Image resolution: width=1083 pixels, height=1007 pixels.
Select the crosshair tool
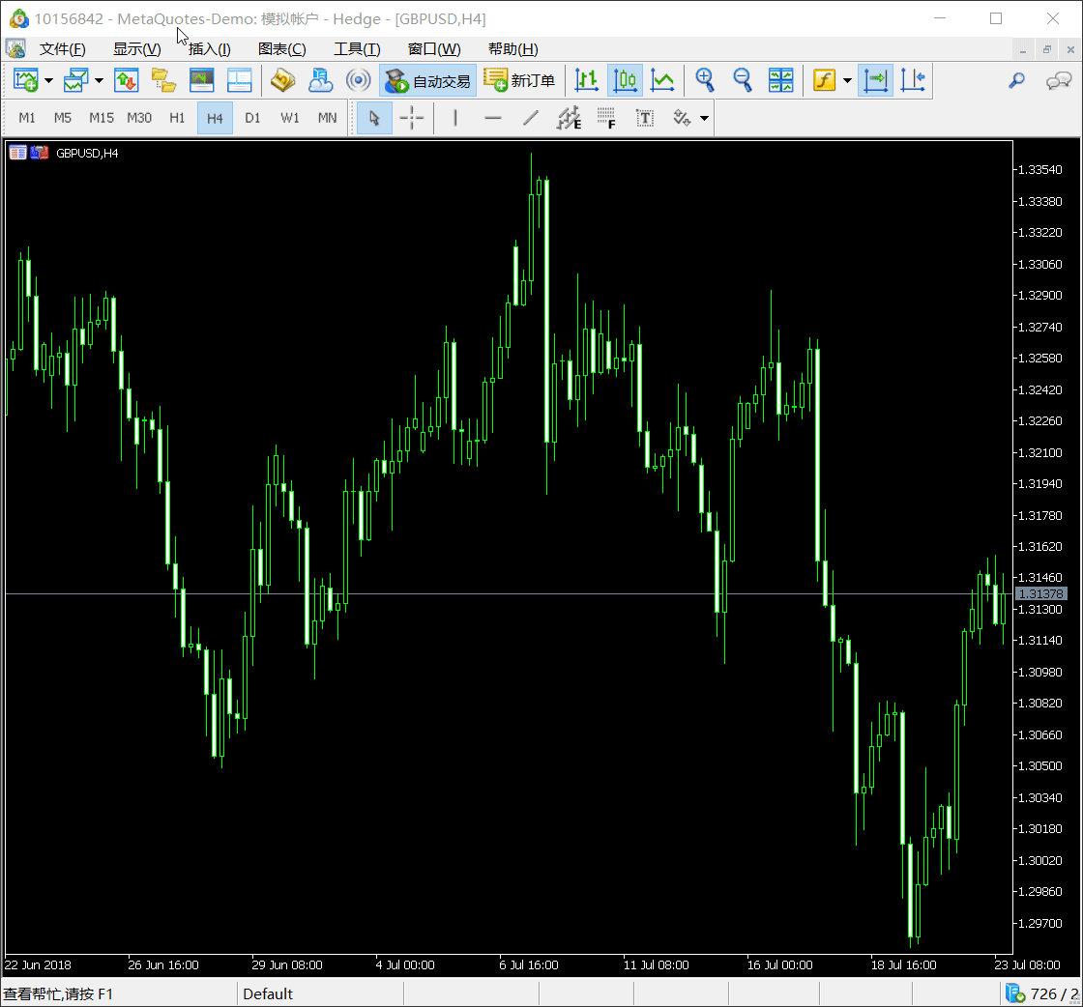tap(412, 118)
